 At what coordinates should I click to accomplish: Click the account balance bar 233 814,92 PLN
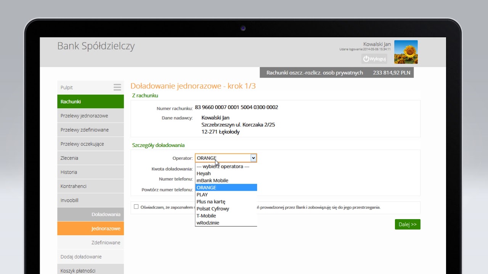pos(337,72)
